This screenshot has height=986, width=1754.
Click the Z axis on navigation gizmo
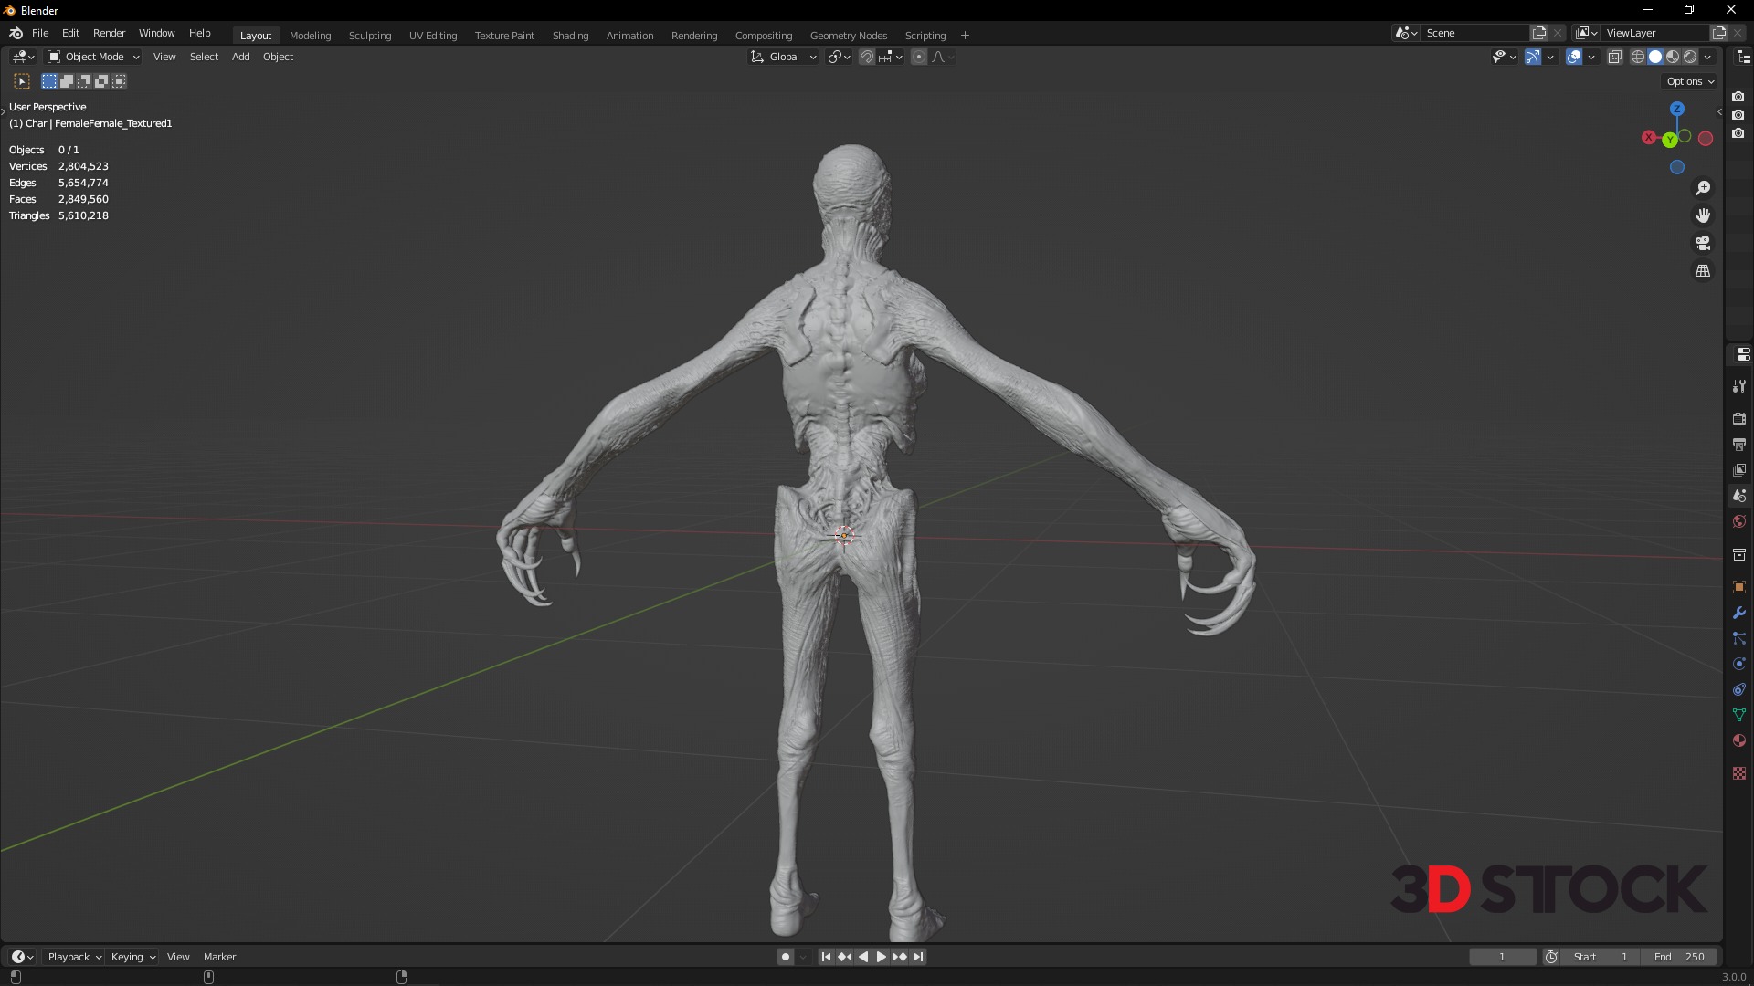(1677, 109)
